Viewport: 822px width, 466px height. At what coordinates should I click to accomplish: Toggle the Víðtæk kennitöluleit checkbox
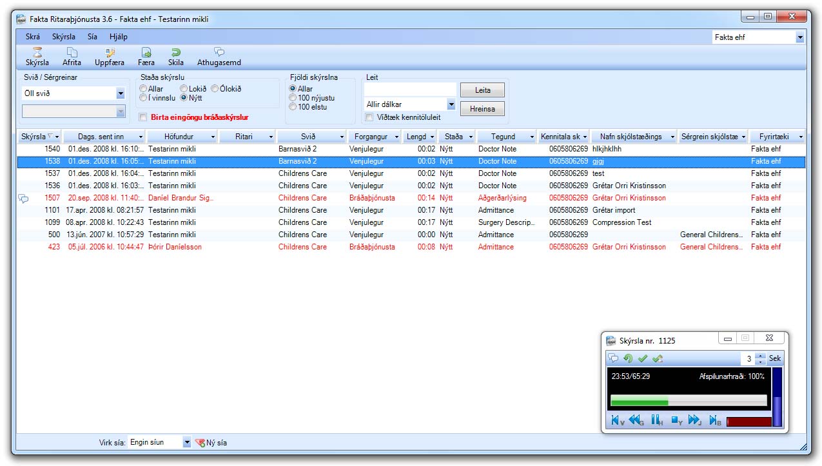[369, 117]
